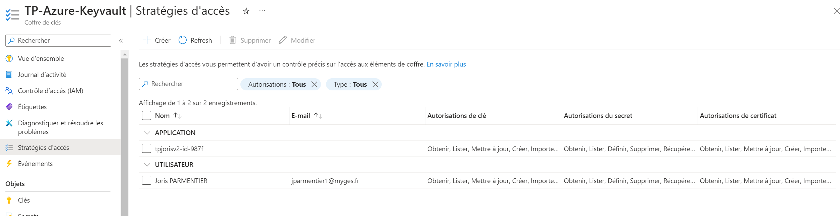Open Contrôle d'accès (IAM) in sidebar
The height and width of the screenshot is (216, 840).
(50, 91)
